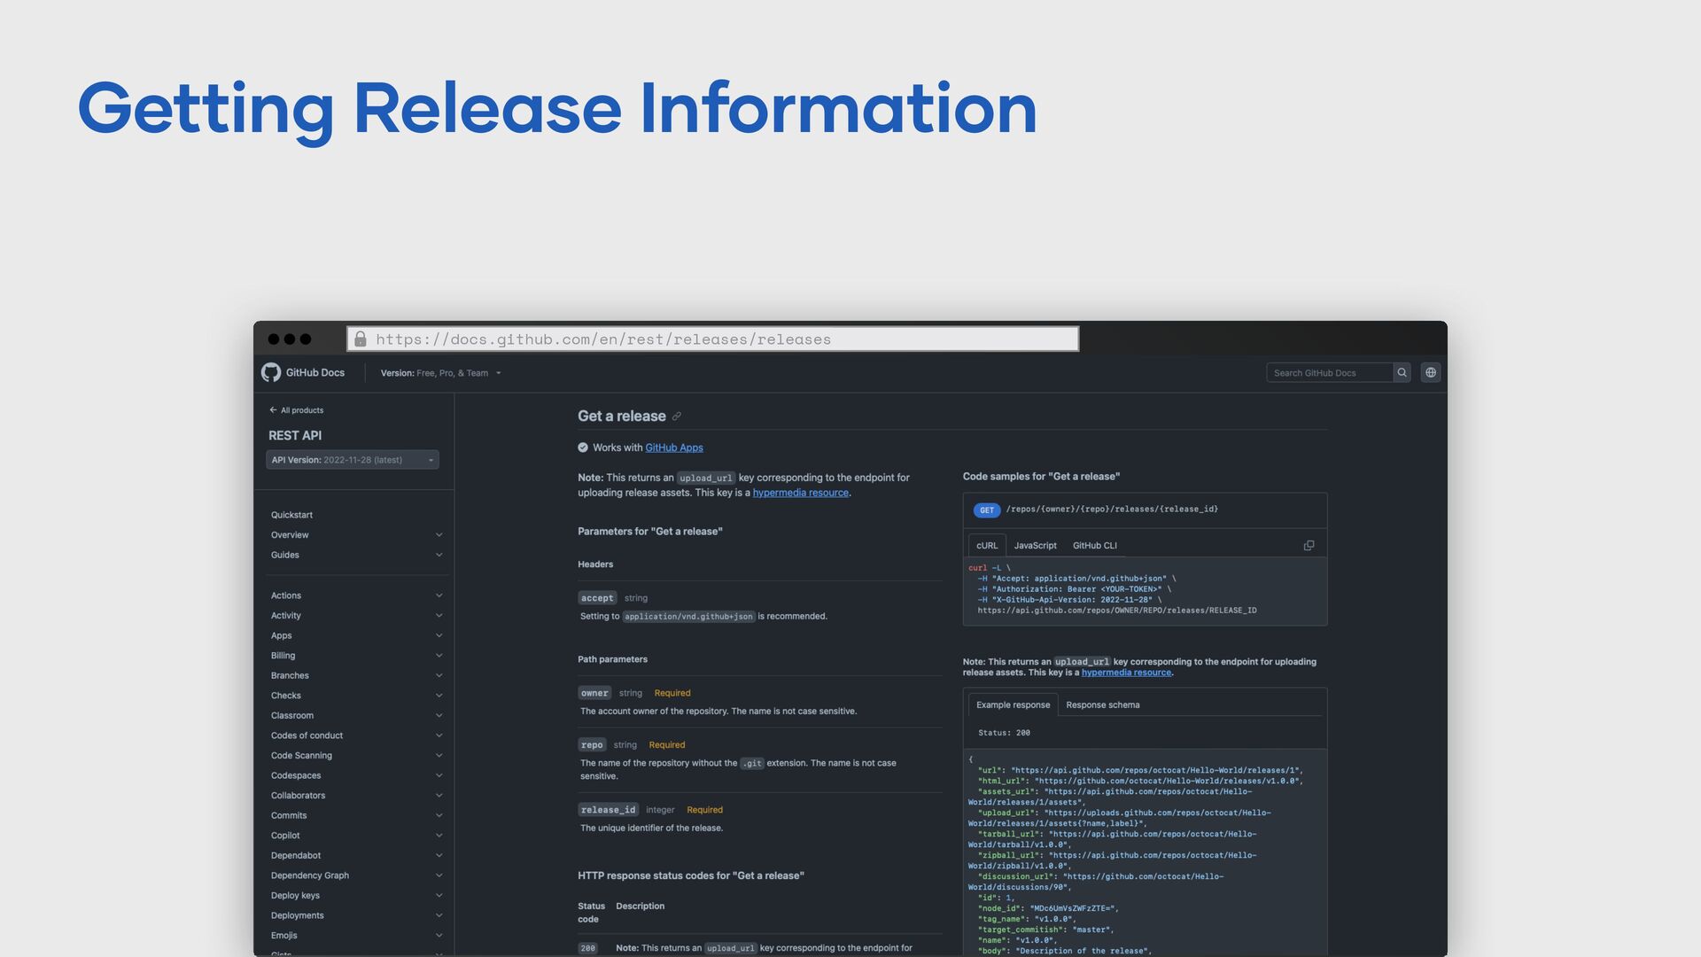Expand the Apps sidebar section
1701x957 pixels.
(x=356, y=635)
